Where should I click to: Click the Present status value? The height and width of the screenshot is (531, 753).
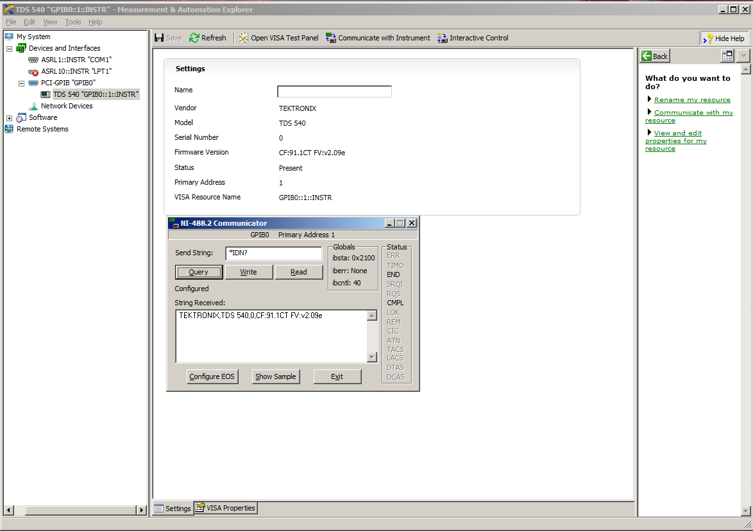[x=291, y=168]
